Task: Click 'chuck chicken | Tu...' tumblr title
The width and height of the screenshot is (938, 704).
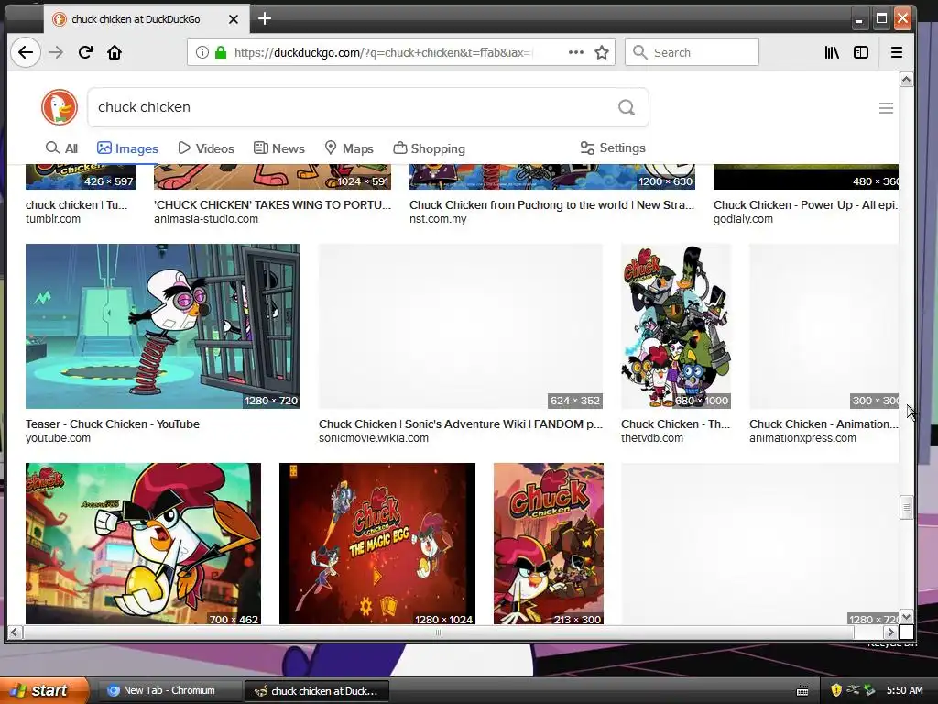Action: [x=77, y=204]
